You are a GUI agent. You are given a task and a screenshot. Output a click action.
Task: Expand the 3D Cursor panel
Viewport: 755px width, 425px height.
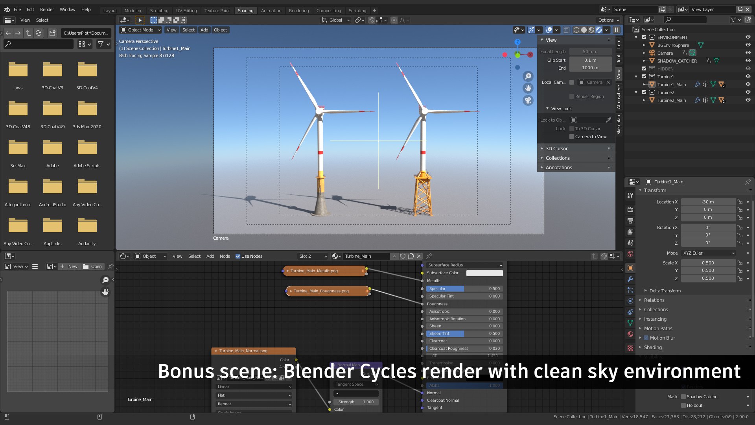pos(556,149)
